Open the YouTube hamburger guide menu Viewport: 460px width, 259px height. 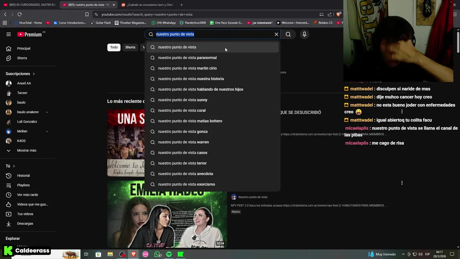tap(9, 34)
